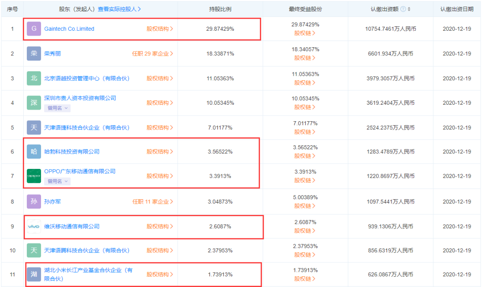Click the 最终受益股份 column header
Image resolution: width=482 pixels, height=287 pixels.
305,9
